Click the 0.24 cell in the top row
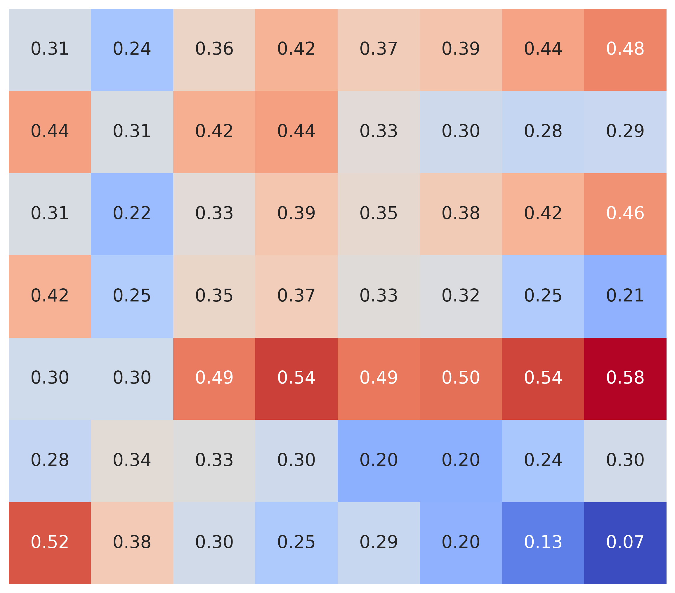675x593 pixels. tap(132, 49)
